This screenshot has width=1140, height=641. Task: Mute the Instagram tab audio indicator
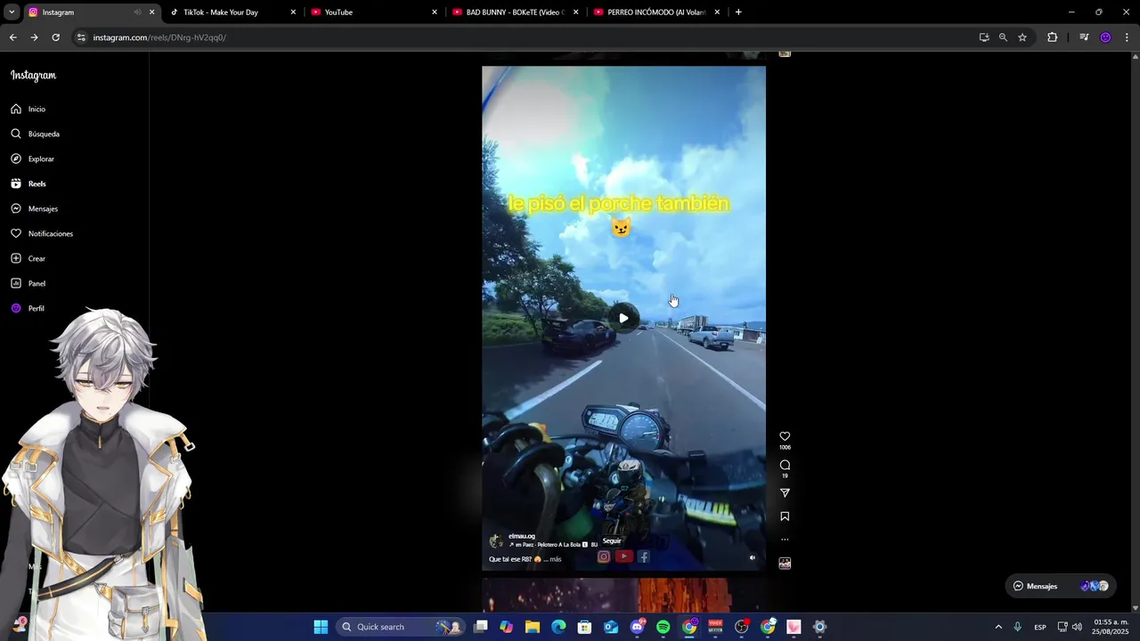pyautogui.click(x=137, y=12)
